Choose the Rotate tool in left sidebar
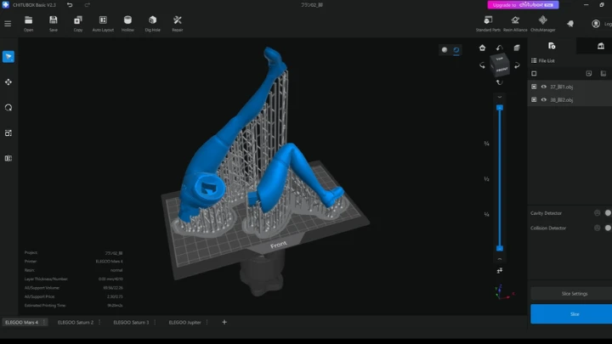 tap(8, 108)
